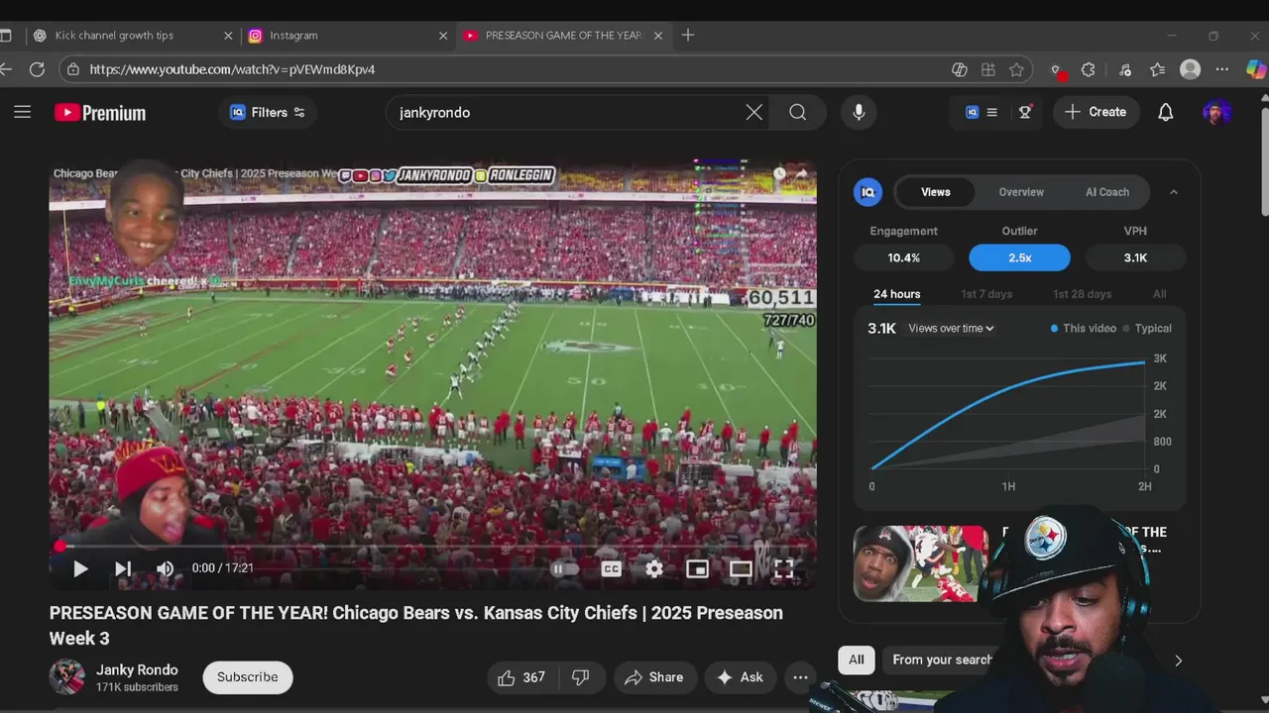Screen dimensions: 1269x713
Task: Share the video
Action: 654,677
